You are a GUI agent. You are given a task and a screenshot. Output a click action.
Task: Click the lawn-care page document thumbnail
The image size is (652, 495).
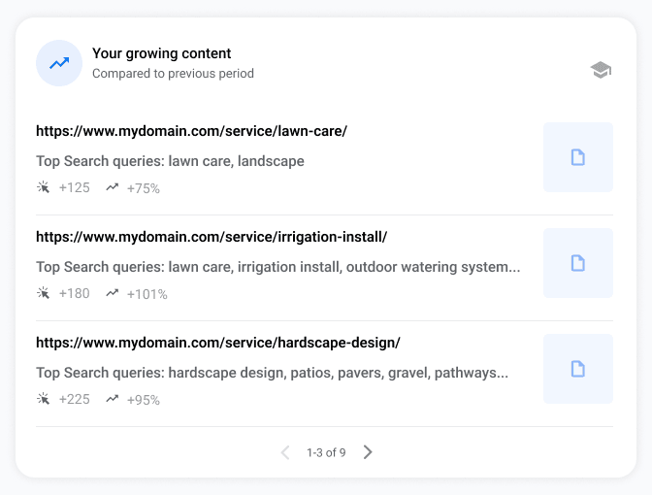click(x=578, y=157)
